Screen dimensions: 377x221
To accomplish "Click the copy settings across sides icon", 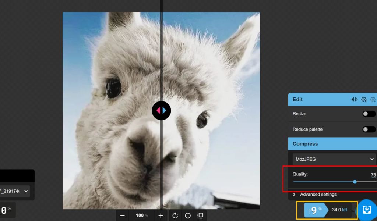I will 354,99.
